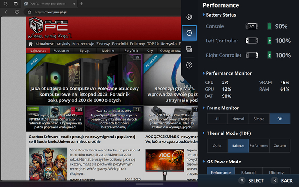Open the multi-window sidebar icon
This screenshot has width=299, height=187.
coord(189,49)
